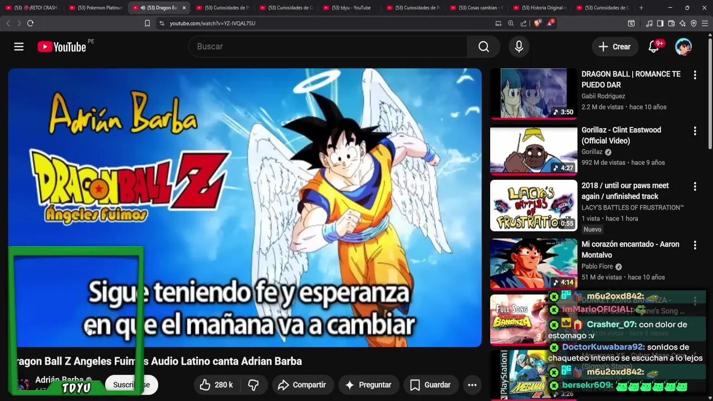Click channel 'LACY'S BATTLES OF FRUSTRATION'
Screen dimensions: 713x401
633,208
